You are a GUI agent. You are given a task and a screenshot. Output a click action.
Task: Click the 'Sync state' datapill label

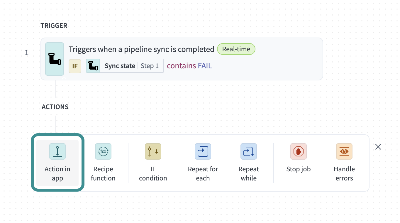[x=120, y=66]
